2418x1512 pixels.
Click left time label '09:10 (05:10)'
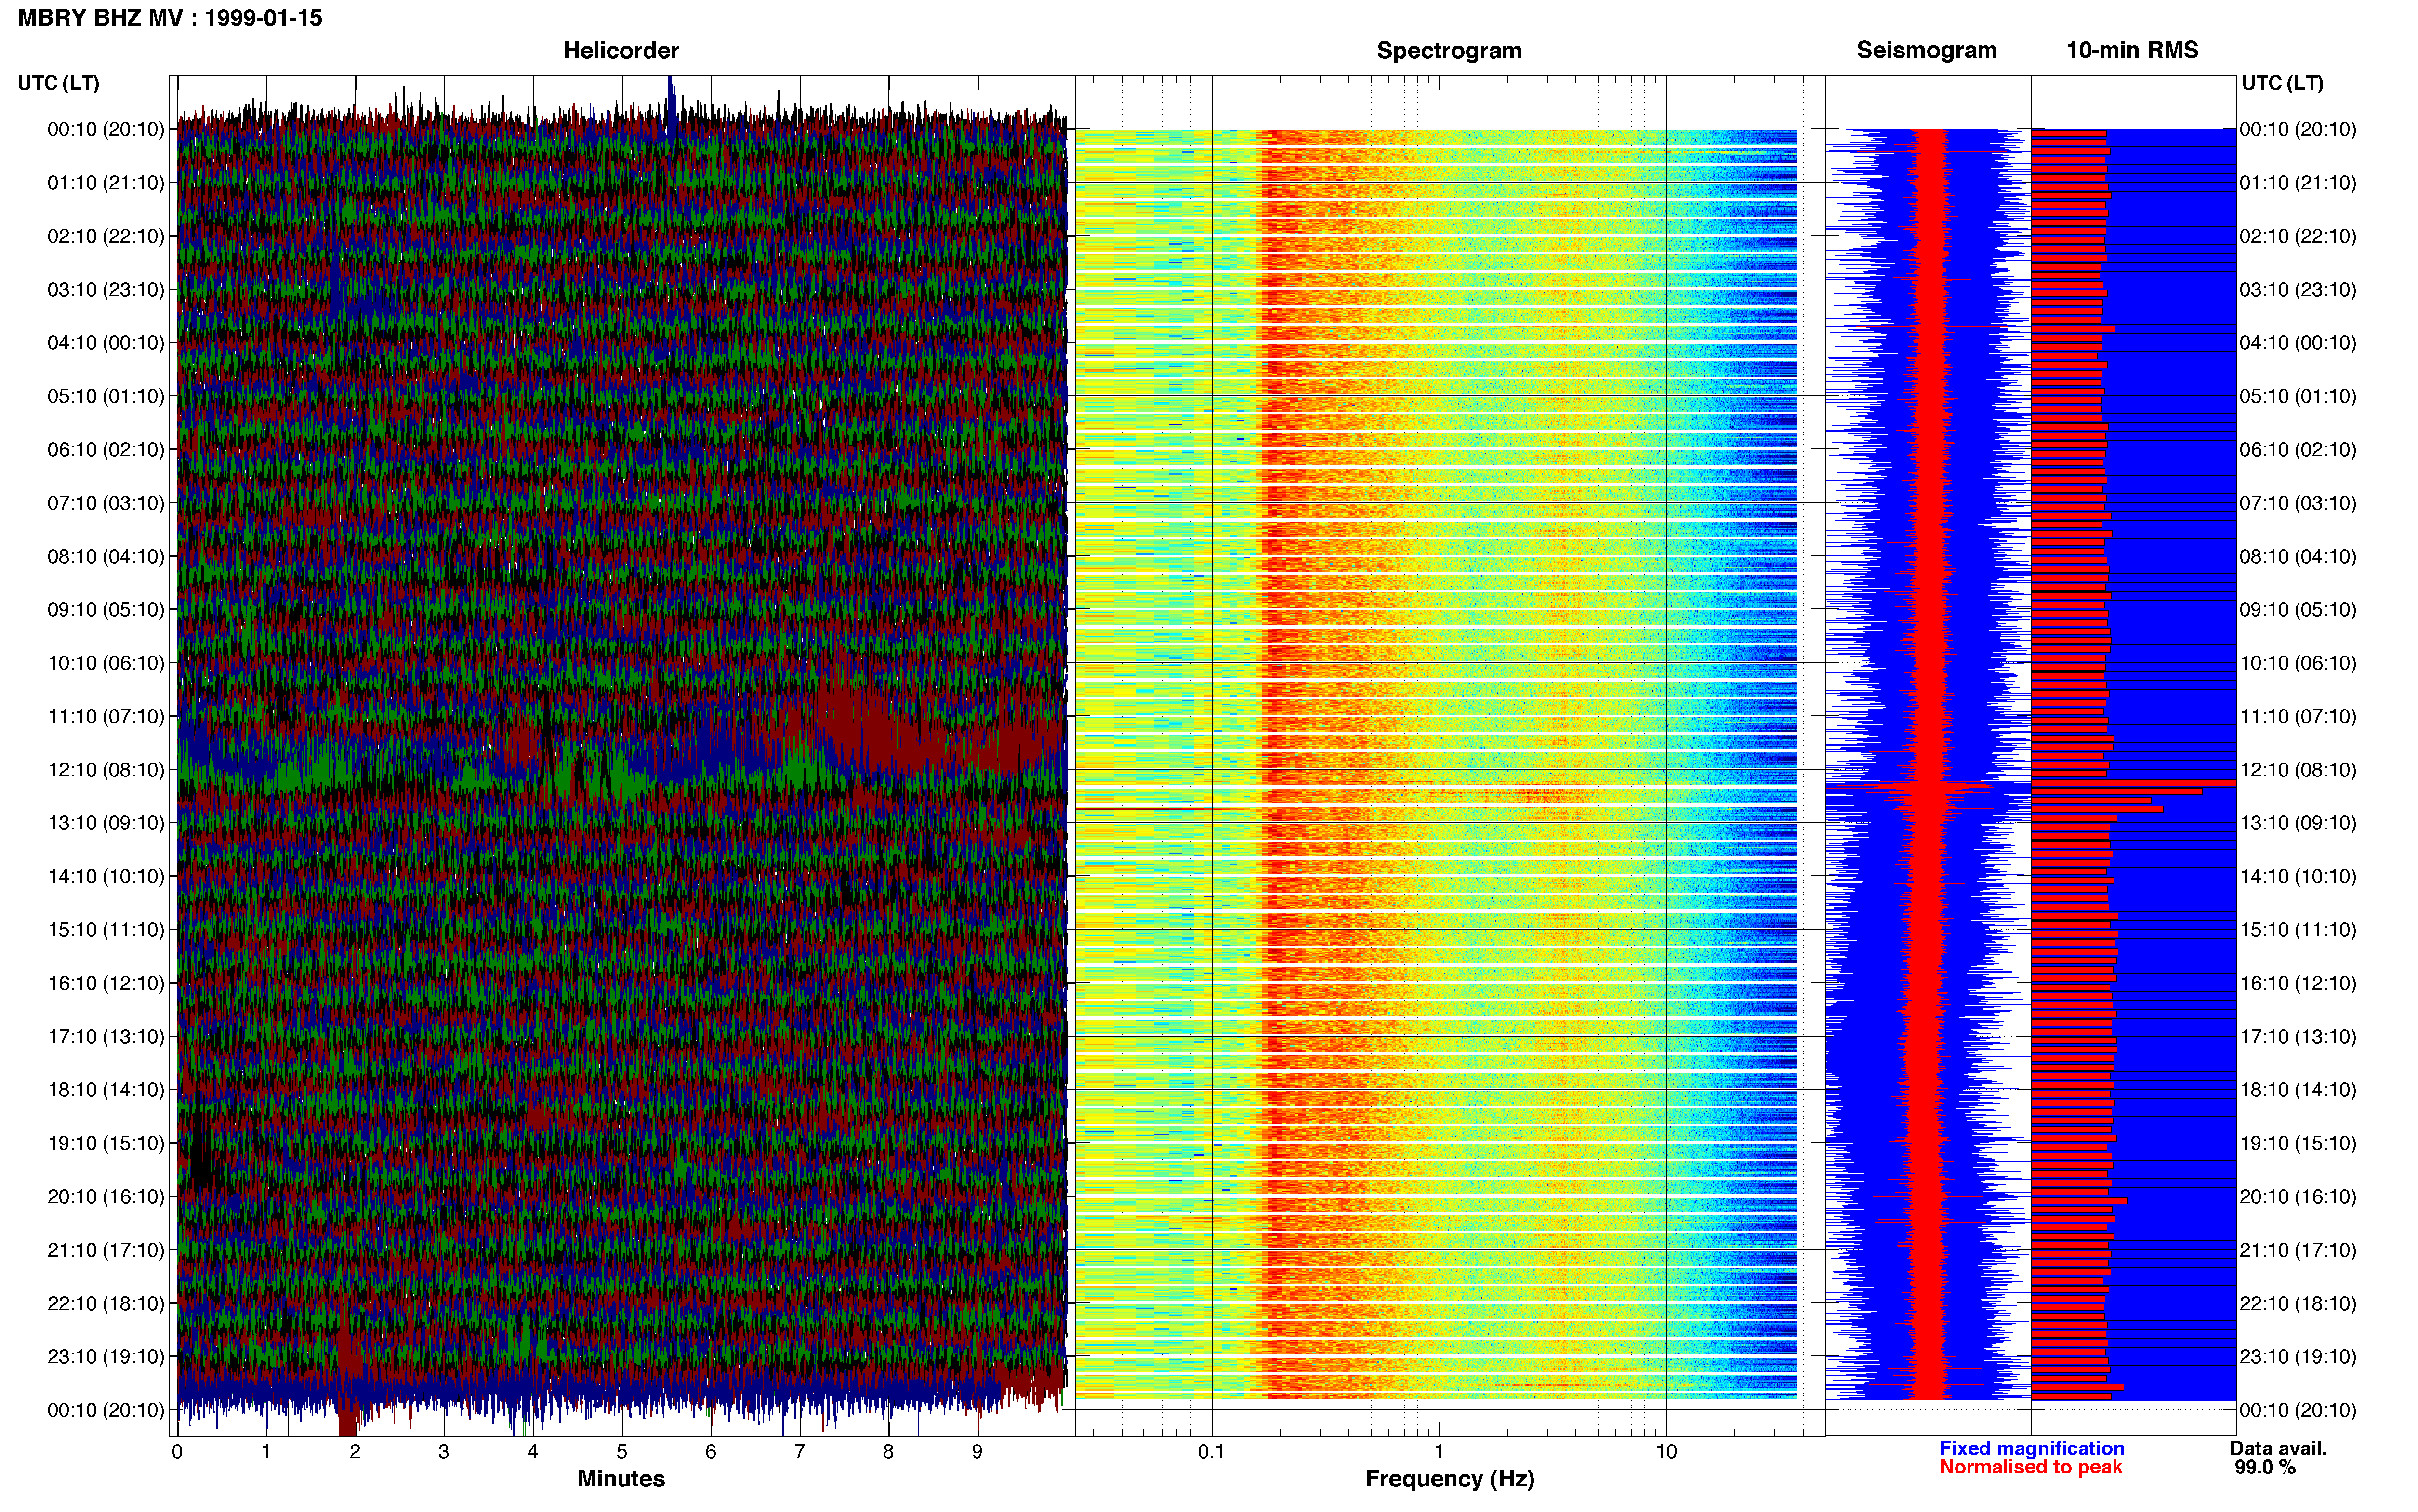(106, 610)
